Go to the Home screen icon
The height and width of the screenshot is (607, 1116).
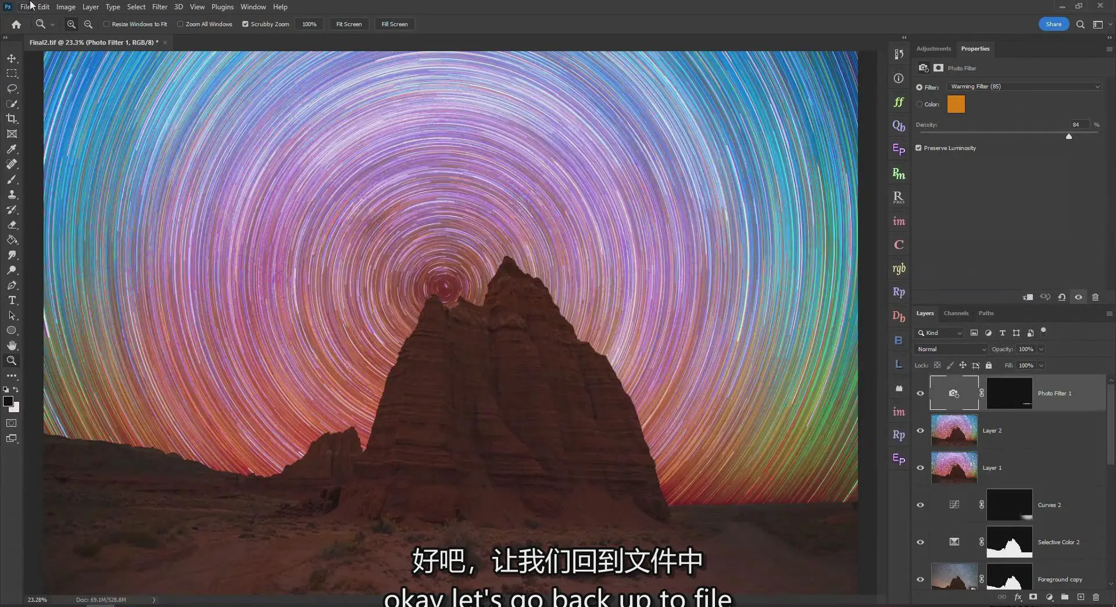[x=16, y=24]
